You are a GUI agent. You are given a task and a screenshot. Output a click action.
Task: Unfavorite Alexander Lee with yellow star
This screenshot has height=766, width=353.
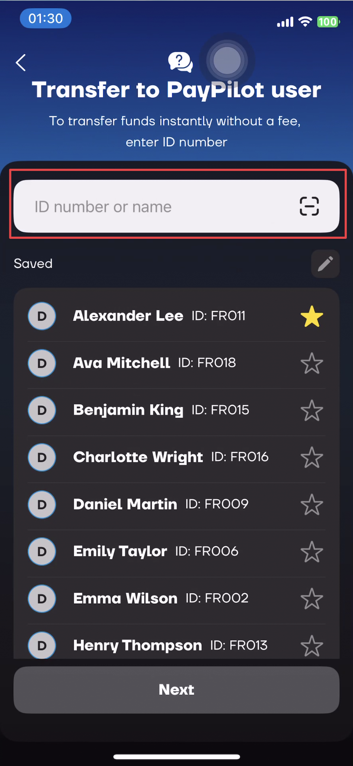click(312, 316)
